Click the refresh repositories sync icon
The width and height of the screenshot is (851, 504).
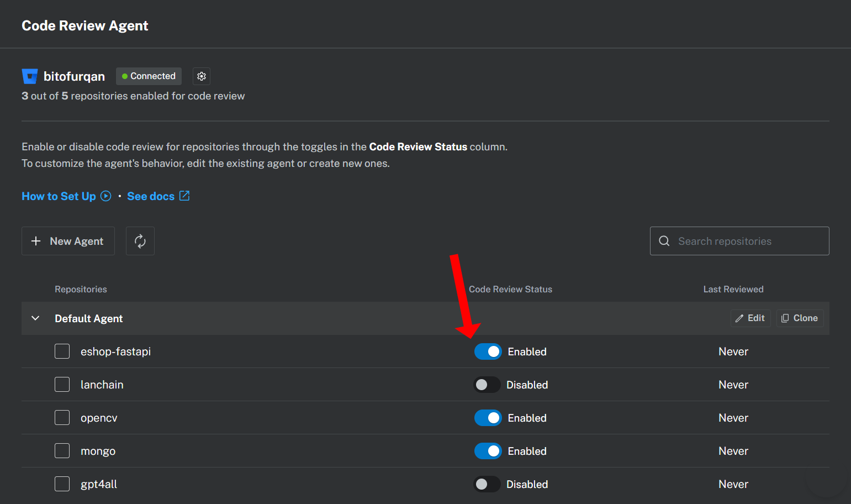point(140,241)
